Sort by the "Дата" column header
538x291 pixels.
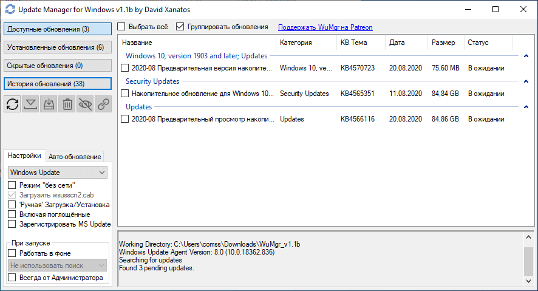[x=407, y=43]
